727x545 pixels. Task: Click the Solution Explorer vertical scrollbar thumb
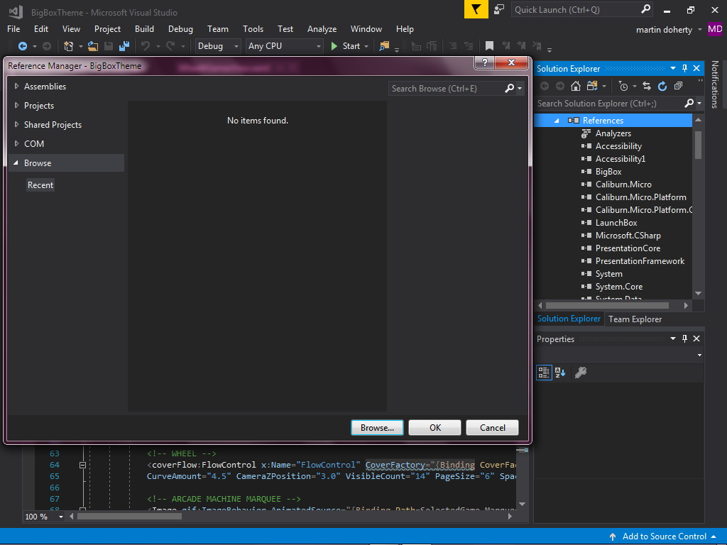[x=698, y=145]
